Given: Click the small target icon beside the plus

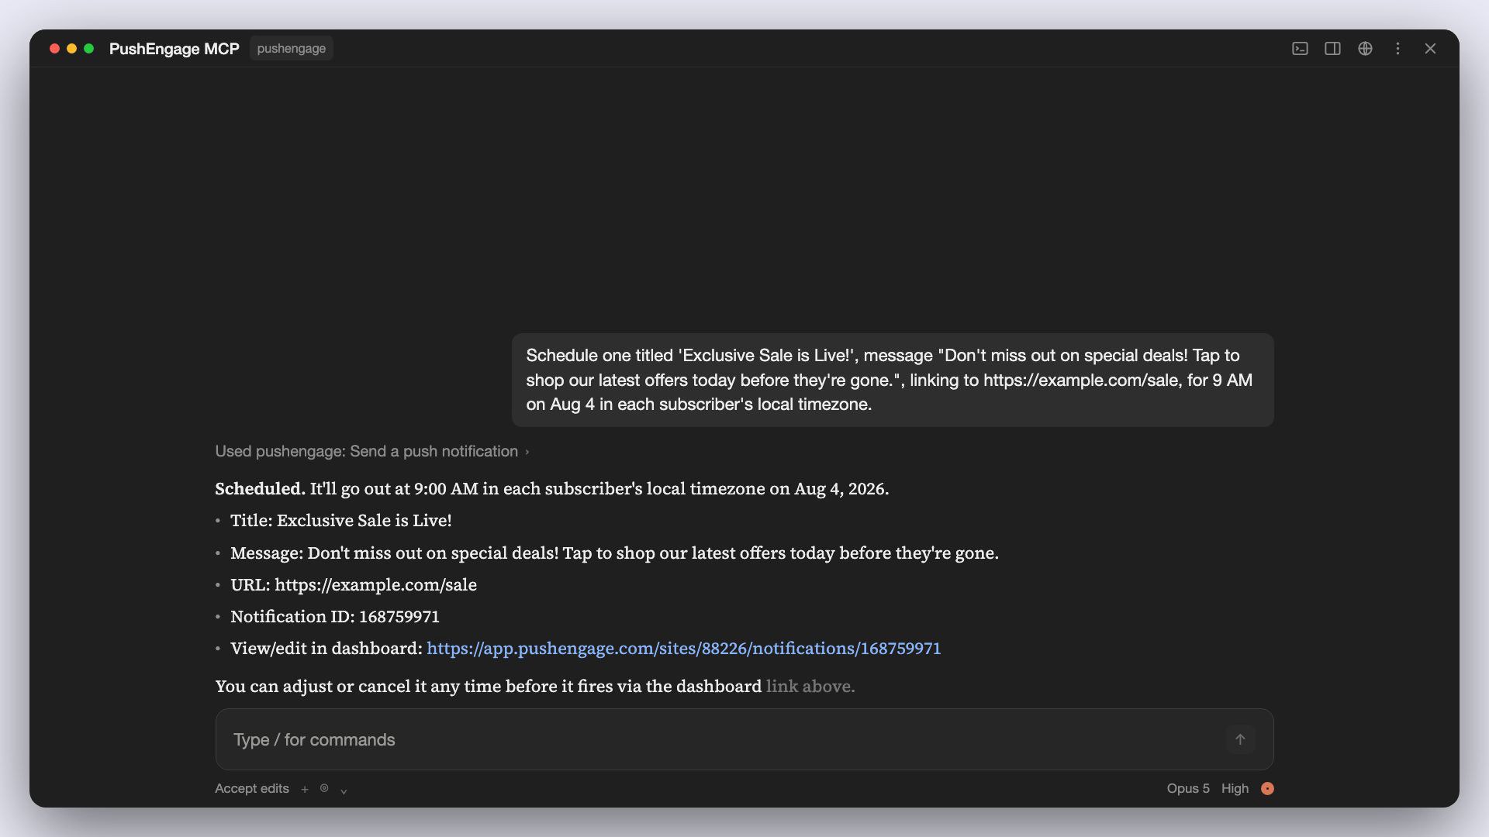Looking at the screenshot, I should tap(324, 788).
